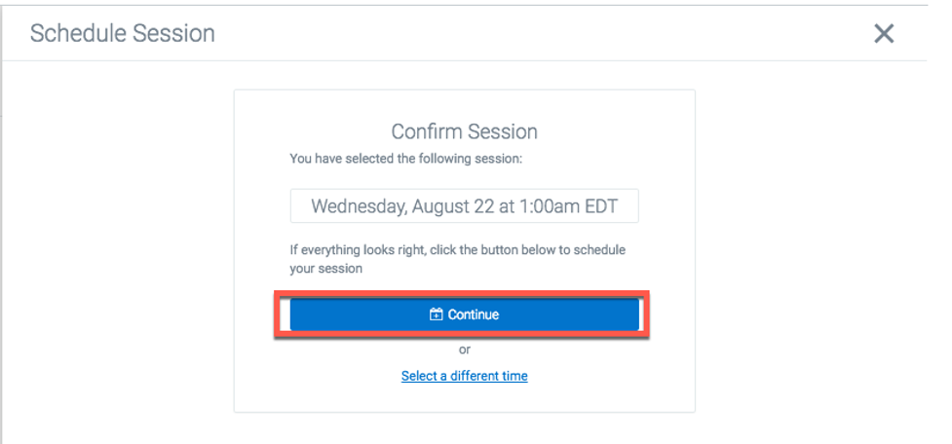
Task: Click 'Wednesday' in the selected session box
Action: (360, 206)
